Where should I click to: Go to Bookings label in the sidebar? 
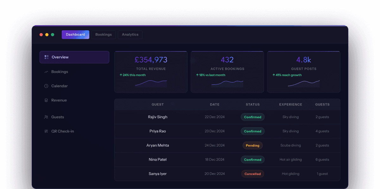[60, 72]
